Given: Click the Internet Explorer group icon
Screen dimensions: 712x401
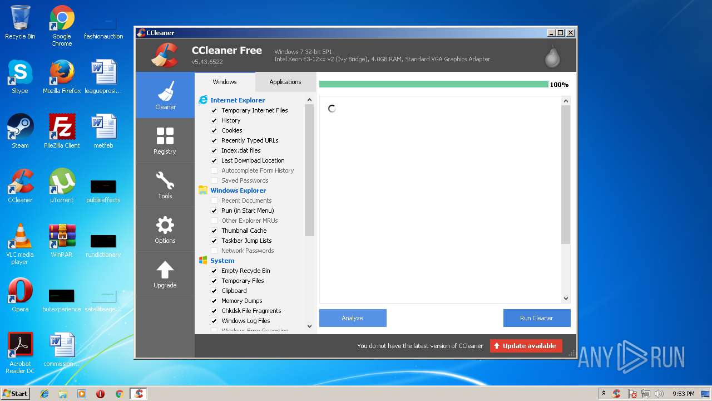Looking at the screenshot, I should [x=203, y=100].
